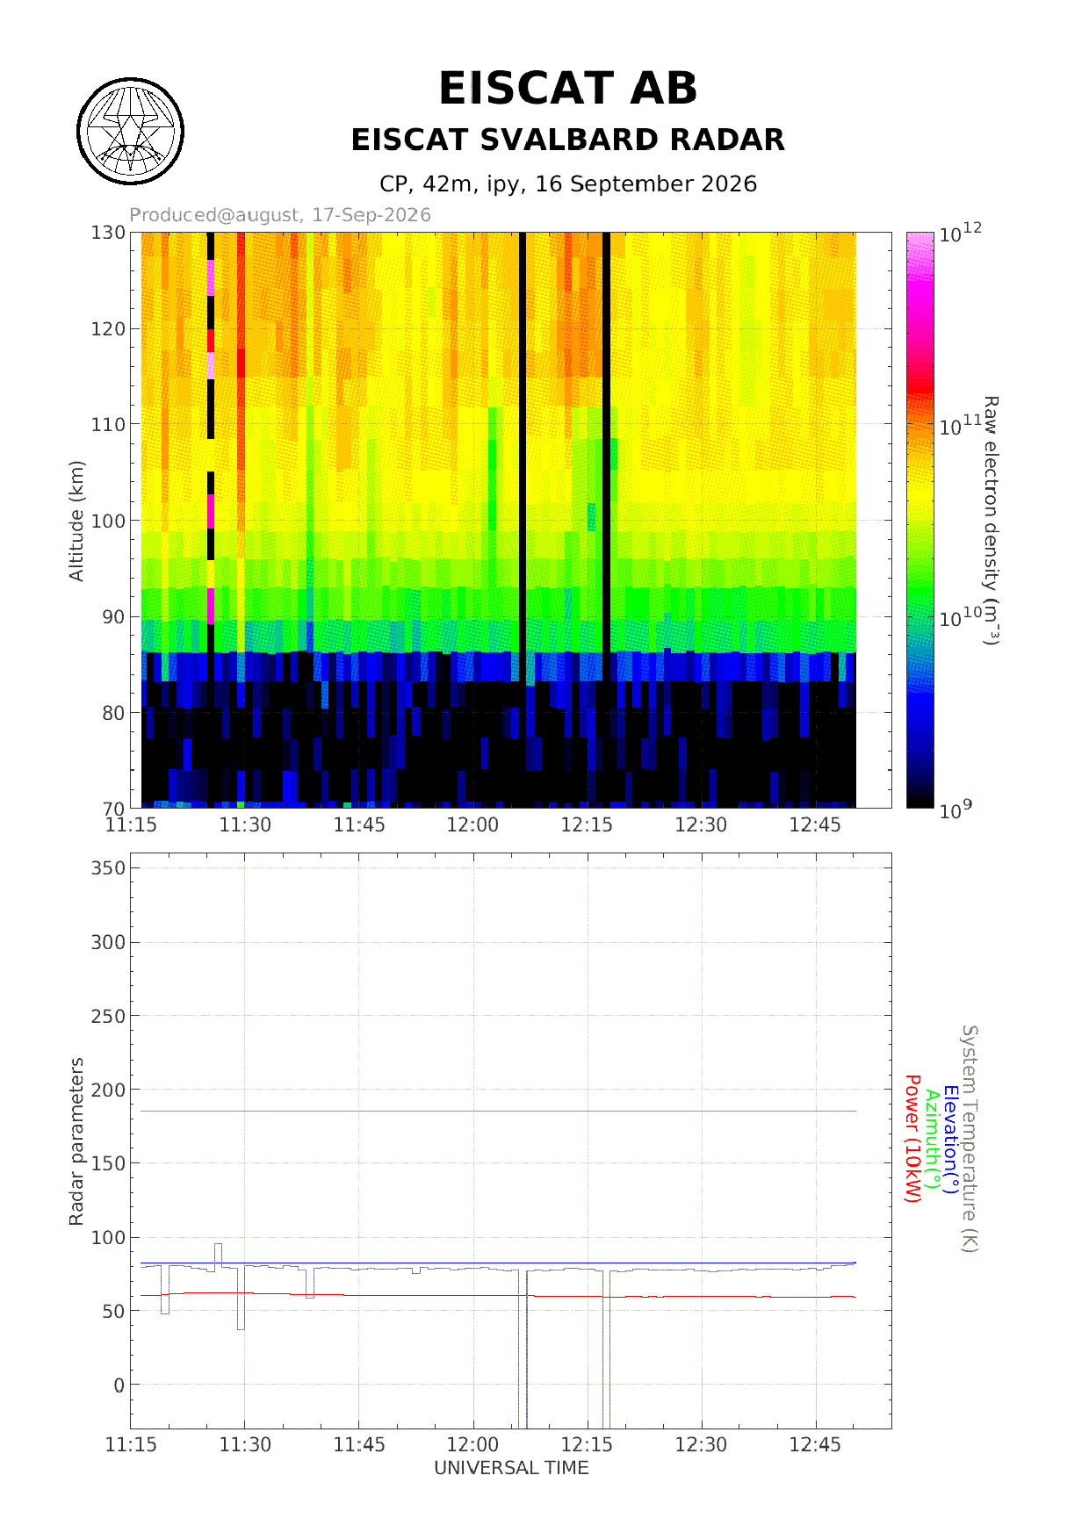Click the 50 tick on the lower plot
Image resolution: width=1089 pixels, height=1540 pixels.
113,1311
